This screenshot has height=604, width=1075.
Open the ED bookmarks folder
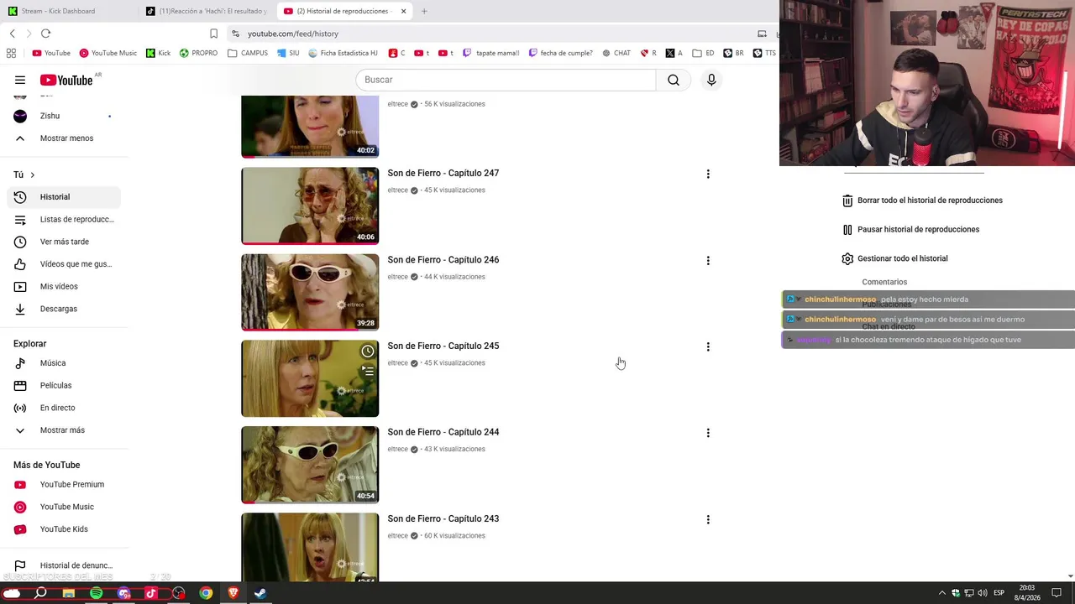pos(703,53)
